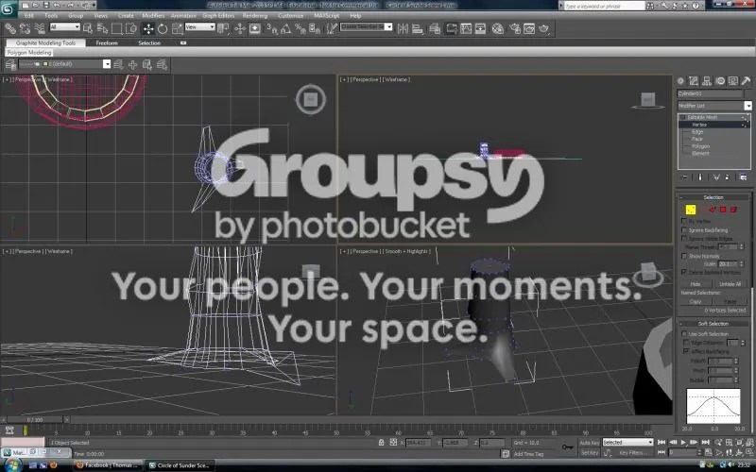The height and width of the screenshot is (472, 756).
Task: Click the Align tool icon
Action: click(418, 29)
